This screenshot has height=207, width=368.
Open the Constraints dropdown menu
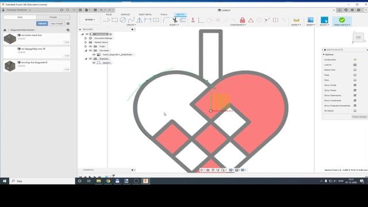point(237,25)
